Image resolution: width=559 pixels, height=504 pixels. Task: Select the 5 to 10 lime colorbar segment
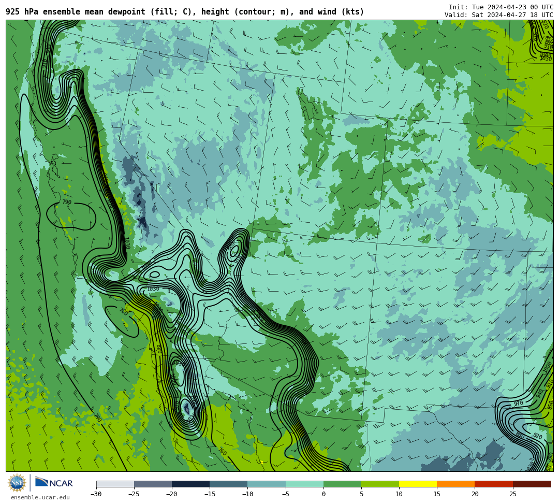click(x=380, y=484)
